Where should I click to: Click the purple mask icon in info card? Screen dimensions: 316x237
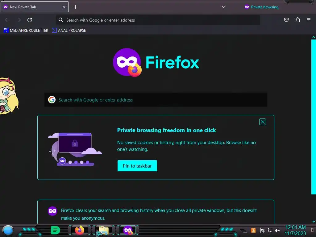(x=52, y=211)
